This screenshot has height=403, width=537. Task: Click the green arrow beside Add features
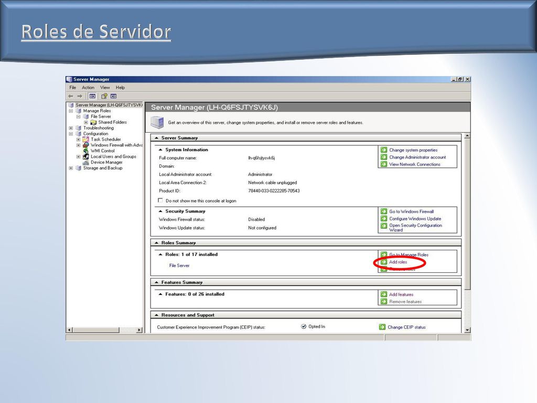click(384, 294)
